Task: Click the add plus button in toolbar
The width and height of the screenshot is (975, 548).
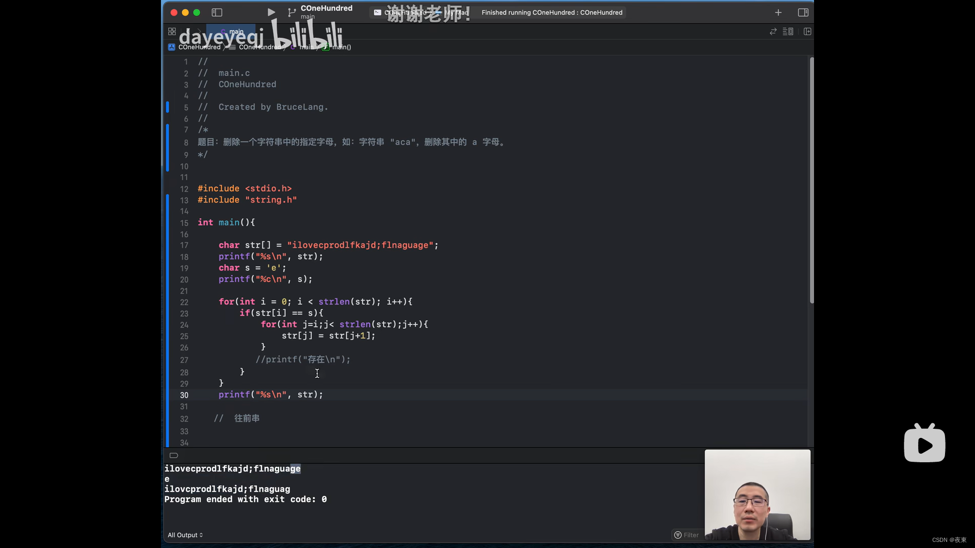Action: (x=778, y=12)
